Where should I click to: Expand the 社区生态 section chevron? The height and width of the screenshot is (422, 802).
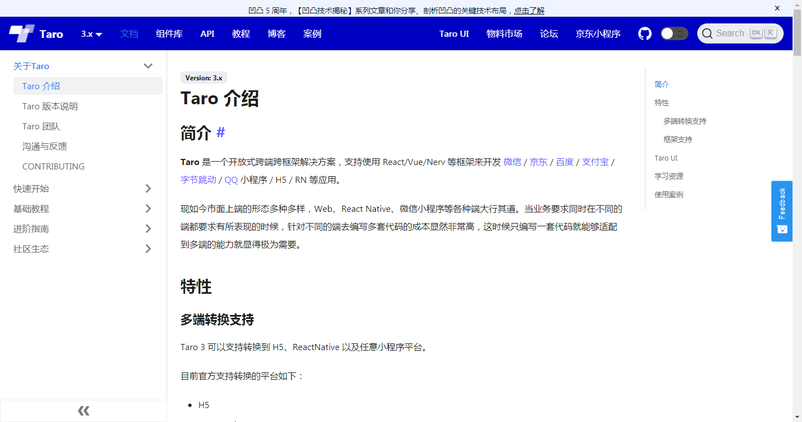[x=148, y=249]
